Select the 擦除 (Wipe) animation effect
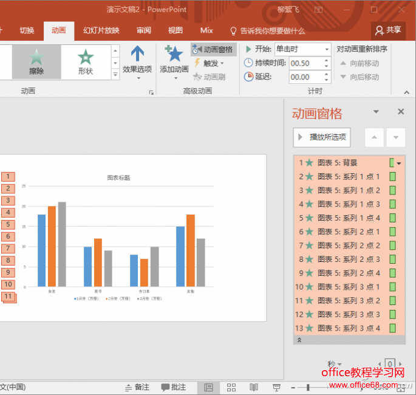The image size is (416, 395). click(x=36, y=61)
